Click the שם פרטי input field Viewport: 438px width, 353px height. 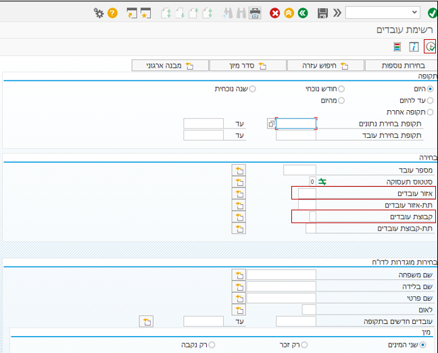281,298
